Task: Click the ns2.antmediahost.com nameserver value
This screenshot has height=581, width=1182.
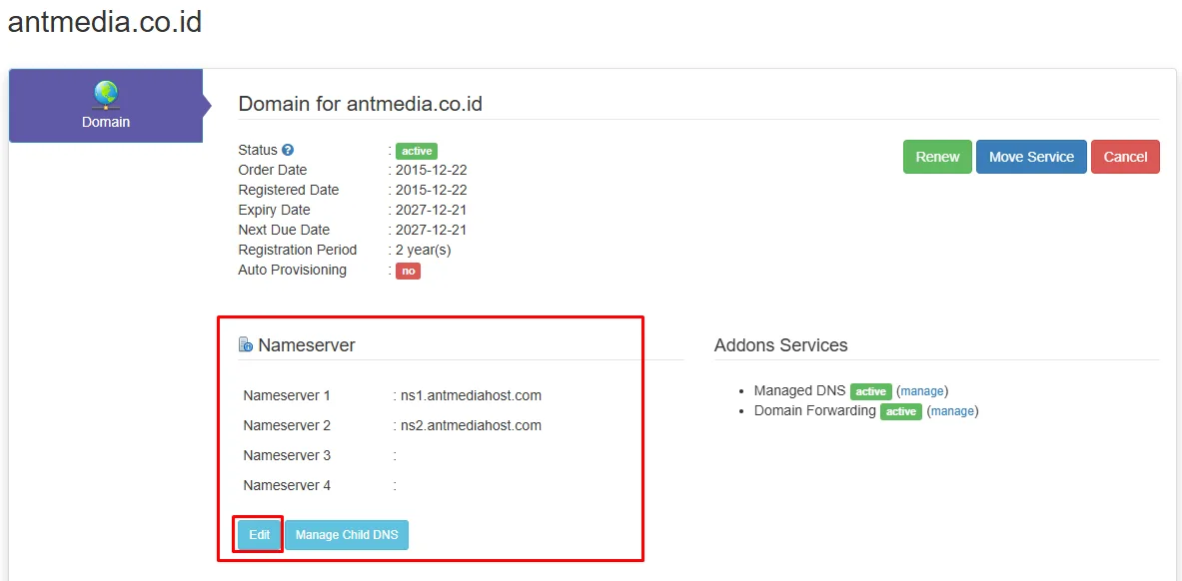Action: point(471,425)
